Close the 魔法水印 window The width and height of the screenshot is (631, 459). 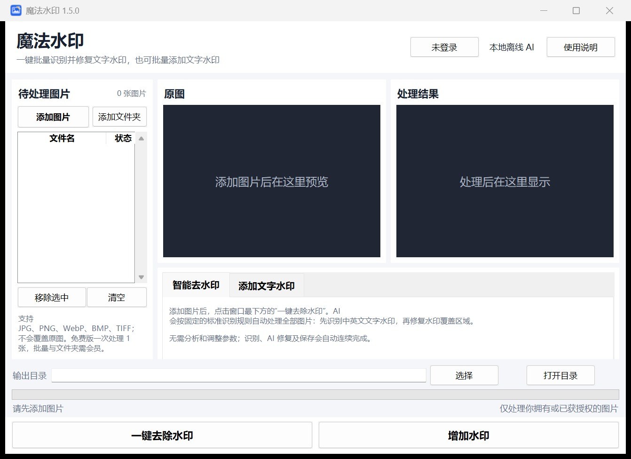click(609, 10)
